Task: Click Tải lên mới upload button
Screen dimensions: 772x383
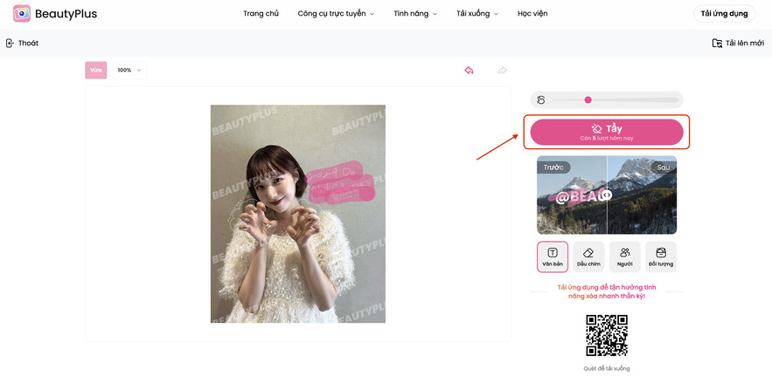Action: [x=738, y=44]
